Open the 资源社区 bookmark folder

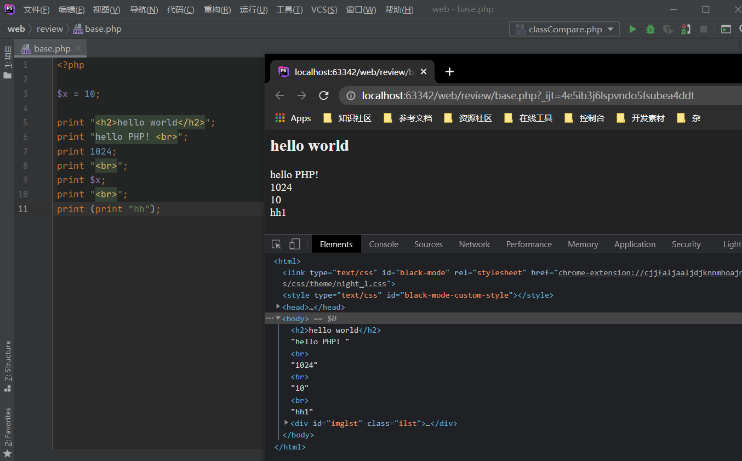[468, 118]
